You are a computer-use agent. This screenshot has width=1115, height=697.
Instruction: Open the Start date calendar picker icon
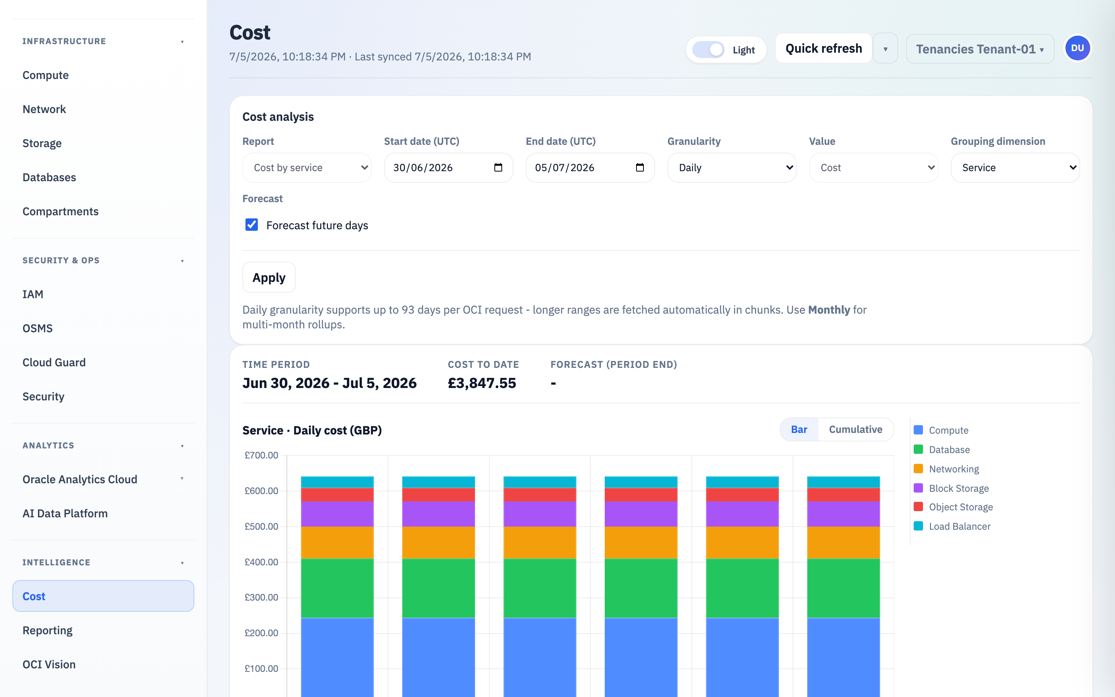pyautogui.click(x=498, y=167)
